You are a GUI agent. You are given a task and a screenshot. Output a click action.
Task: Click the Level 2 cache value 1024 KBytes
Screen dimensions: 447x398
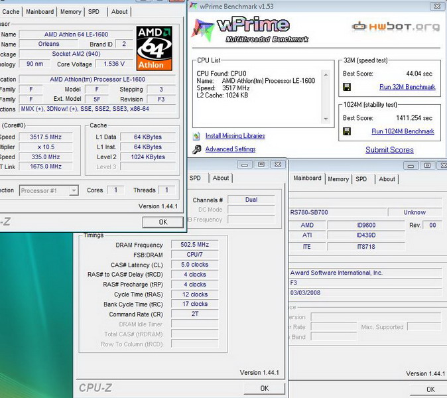click(148, 157)
